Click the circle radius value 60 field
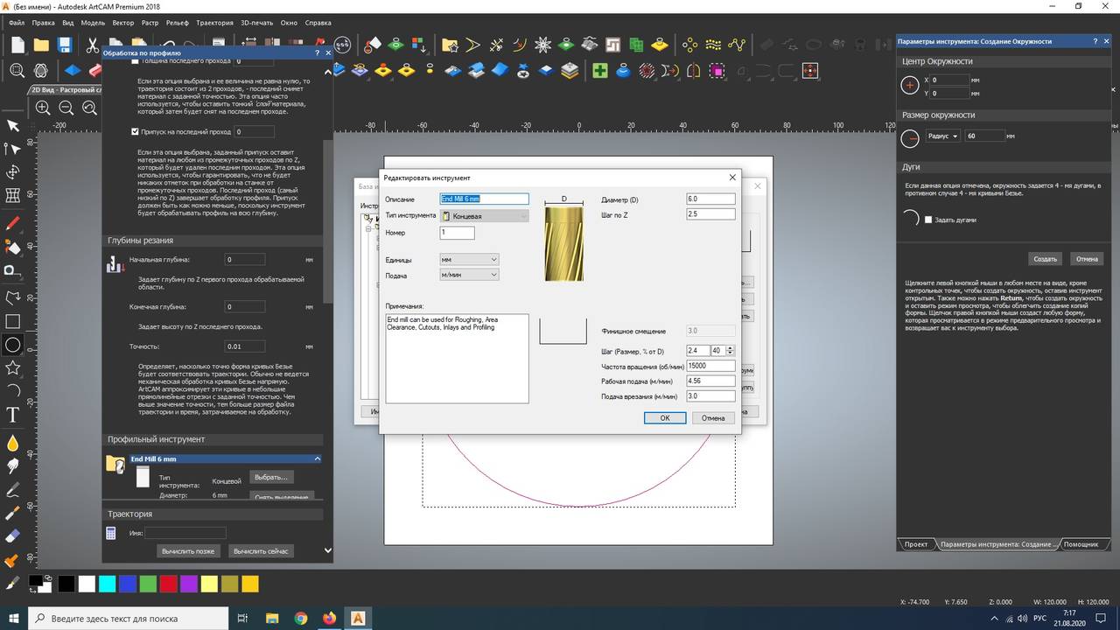Image resolution: width=1120 pixels, height=630 pixels. pos(984,136)
